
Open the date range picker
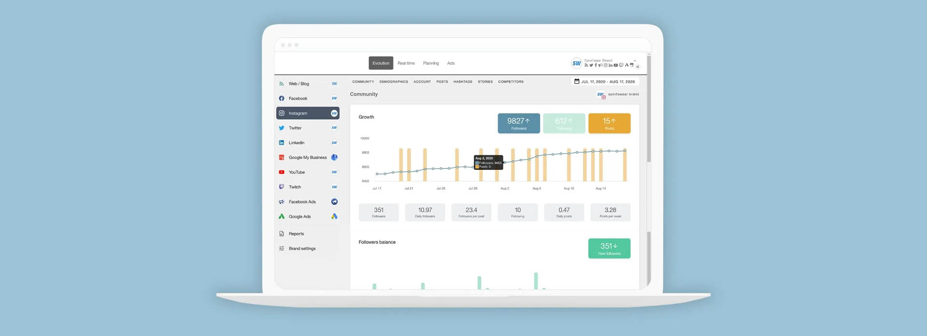point(605,82)
